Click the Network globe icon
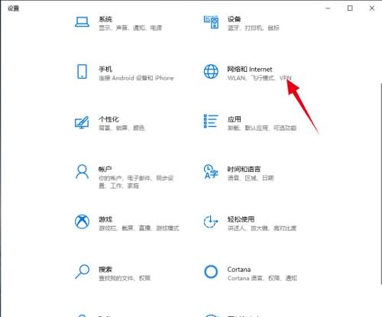 click(211, 71)
